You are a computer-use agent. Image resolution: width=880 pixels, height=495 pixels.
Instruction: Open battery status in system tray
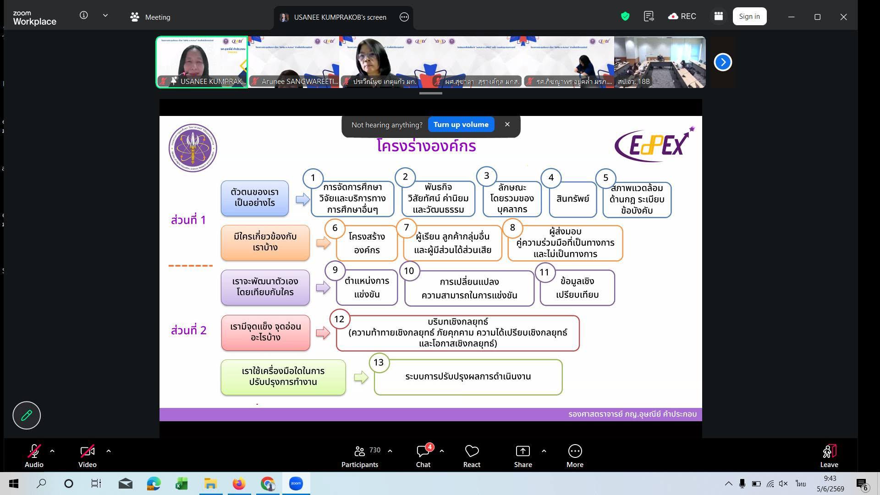[x=756, y=484]
